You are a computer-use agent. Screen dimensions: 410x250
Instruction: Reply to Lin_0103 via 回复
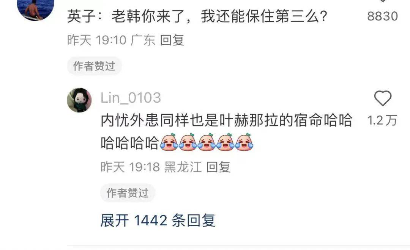(x=218, y=167)
